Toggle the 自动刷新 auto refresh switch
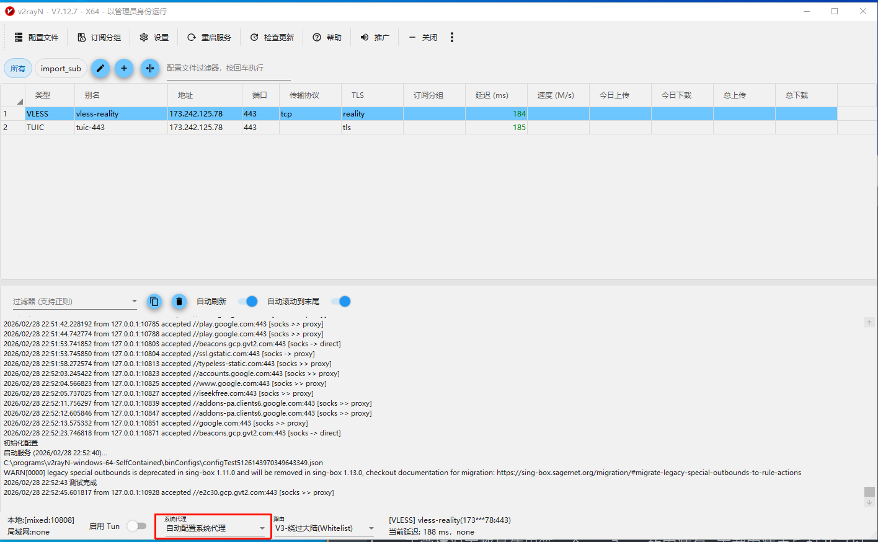 click(x=248, y=302)
